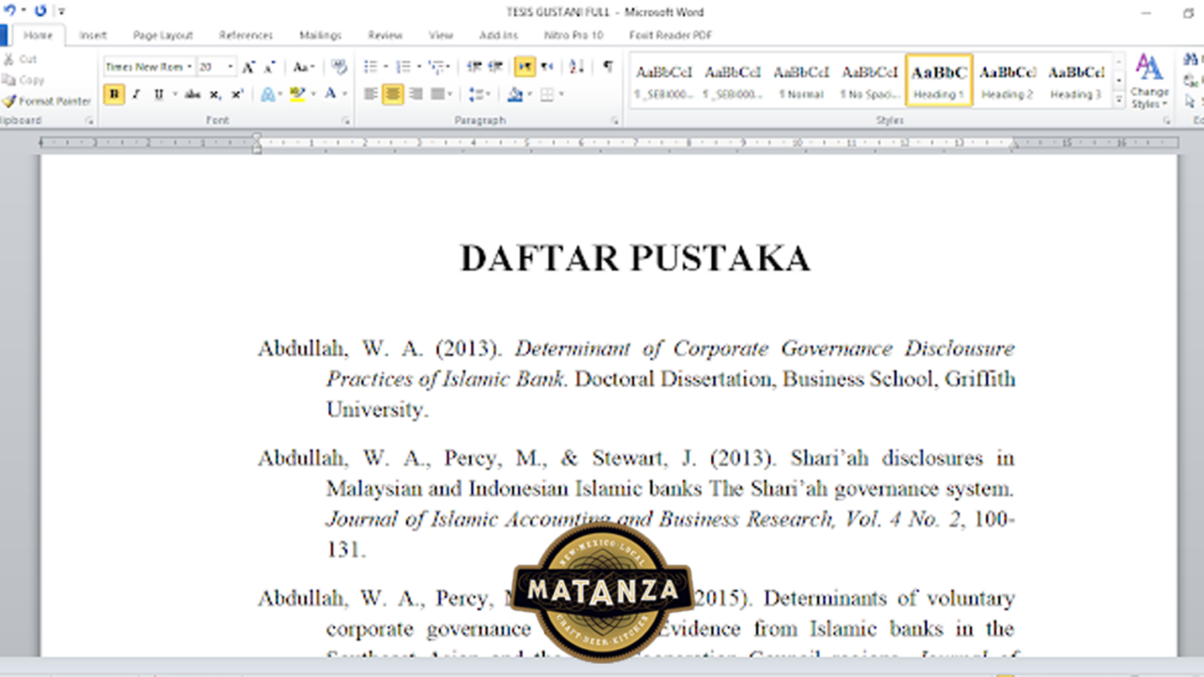Click the Decrease Indent icon

click(x=474, y=67)
